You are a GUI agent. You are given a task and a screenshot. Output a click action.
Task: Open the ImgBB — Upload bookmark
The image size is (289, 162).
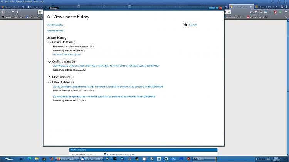click(x=234, y=17)
